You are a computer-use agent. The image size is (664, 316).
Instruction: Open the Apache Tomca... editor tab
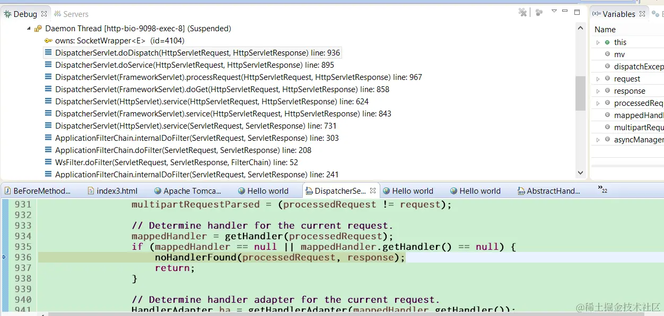point(187,191)
